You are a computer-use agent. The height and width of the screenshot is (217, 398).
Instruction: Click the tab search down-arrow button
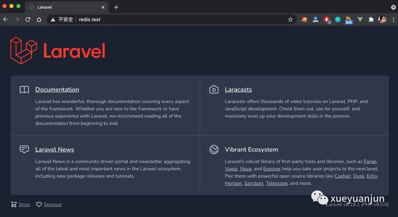393,7
